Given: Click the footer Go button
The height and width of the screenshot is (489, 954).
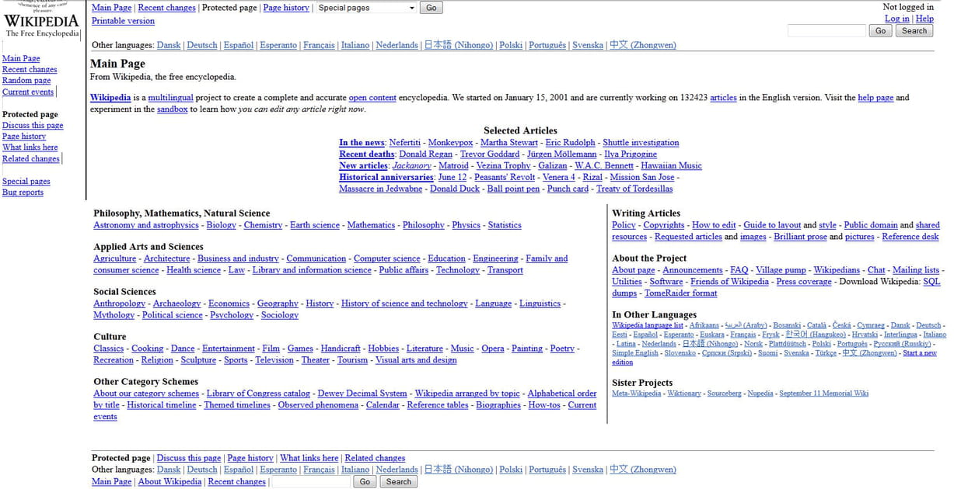Looking at the screenshot, I should (365, 482).
